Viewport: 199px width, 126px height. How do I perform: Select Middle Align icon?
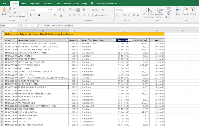click(74, 10)
